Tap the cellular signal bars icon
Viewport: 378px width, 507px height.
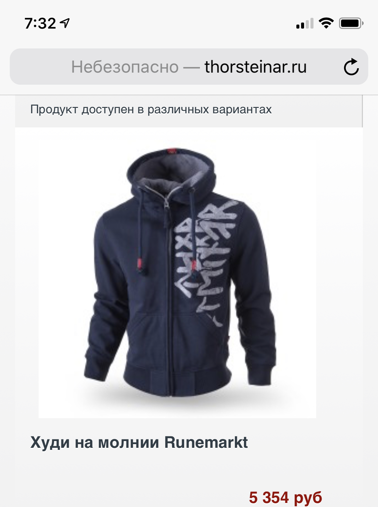[305, 24]
